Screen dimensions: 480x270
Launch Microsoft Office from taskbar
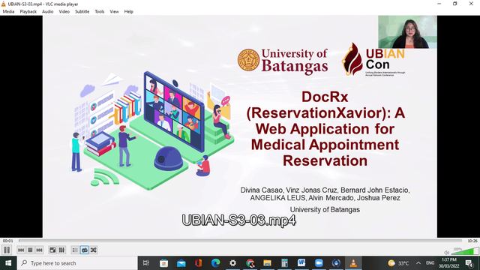coord(198,263)
